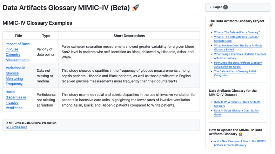Click the Pages count badge

225,7
